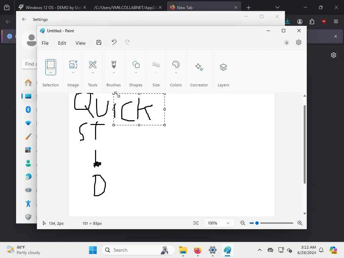The height and width of the screenshot is (258, 344).
Task: Click scroll down arrow in Paint canvas
Action: pos(304,213)
